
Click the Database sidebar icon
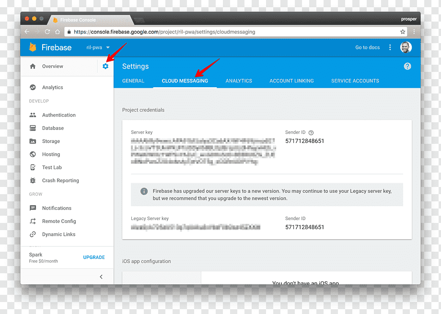33,128
